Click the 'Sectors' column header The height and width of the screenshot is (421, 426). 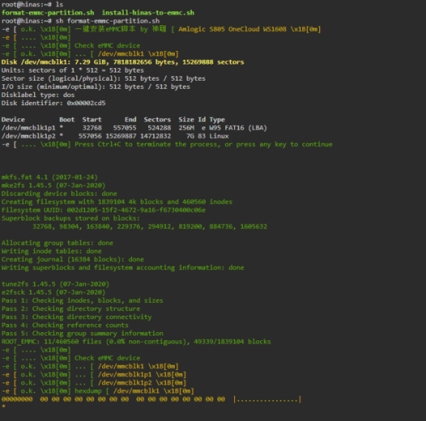coord(157,120)
